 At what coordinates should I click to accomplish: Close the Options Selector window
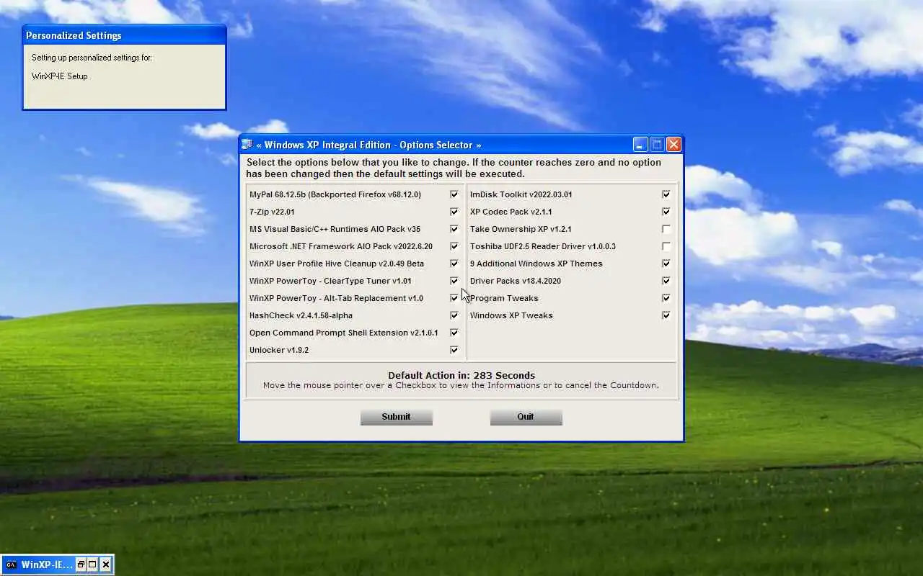point(674,145)
